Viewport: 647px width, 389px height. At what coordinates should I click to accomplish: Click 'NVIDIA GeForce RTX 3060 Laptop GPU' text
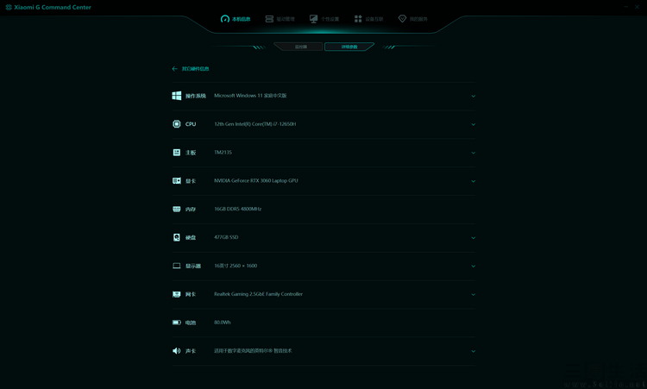click(x=256, y=180)
